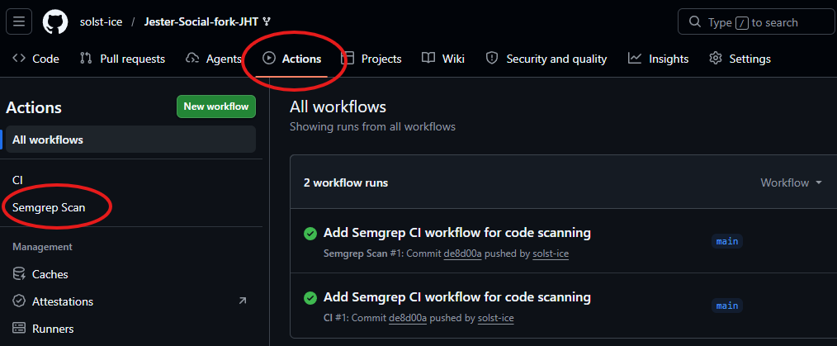Open the solst-ice owner link
This screenshot has width=837, height=346.
pyautogui.click(x=101, y=22)
